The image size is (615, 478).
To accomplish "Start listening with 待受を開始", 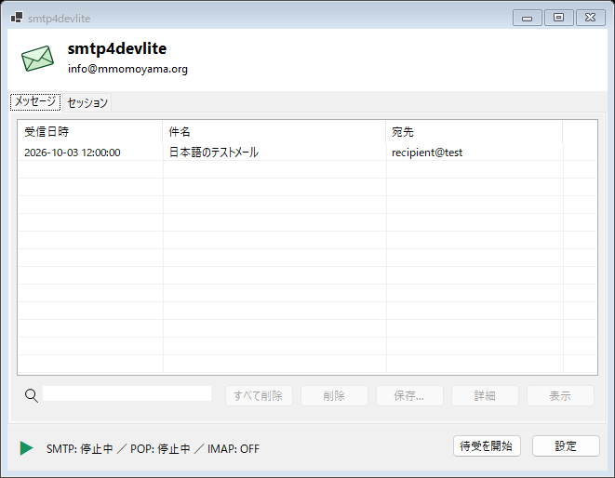I will click(x=487, y=445).
